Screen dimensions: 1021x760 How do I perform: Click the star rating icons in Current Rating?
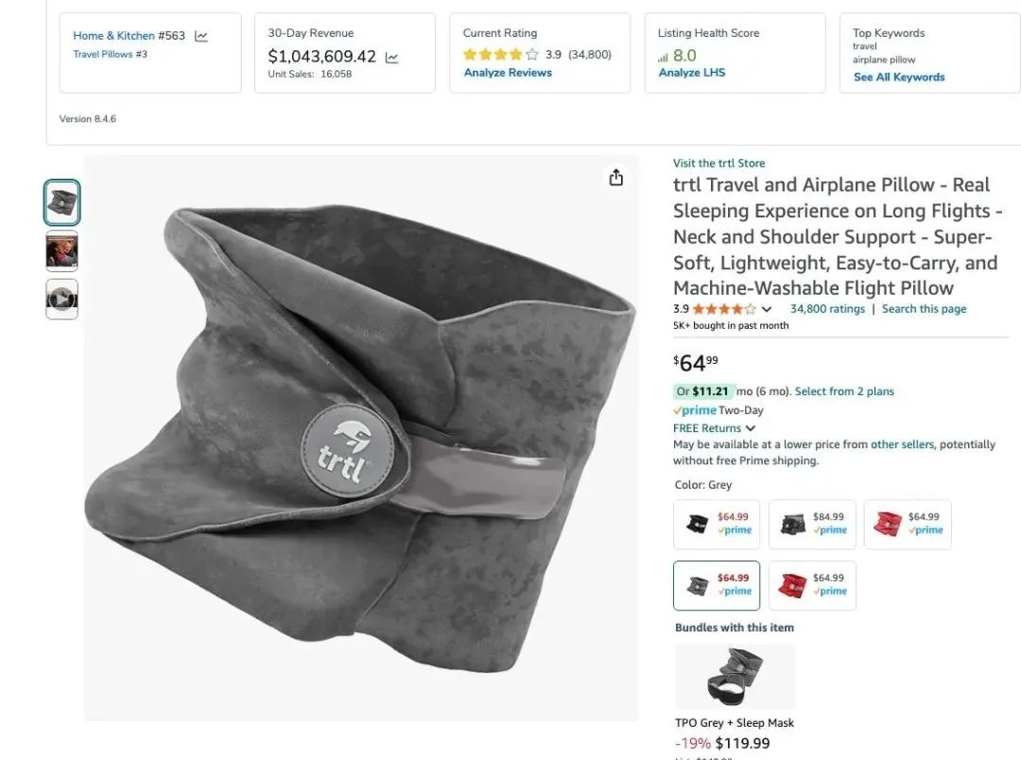pyautogui.click(x=501, y=55)
